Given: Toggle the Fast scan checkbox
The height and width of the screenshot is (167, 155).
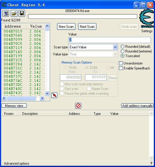Looking at the screenshot, I should coord(62,88).
